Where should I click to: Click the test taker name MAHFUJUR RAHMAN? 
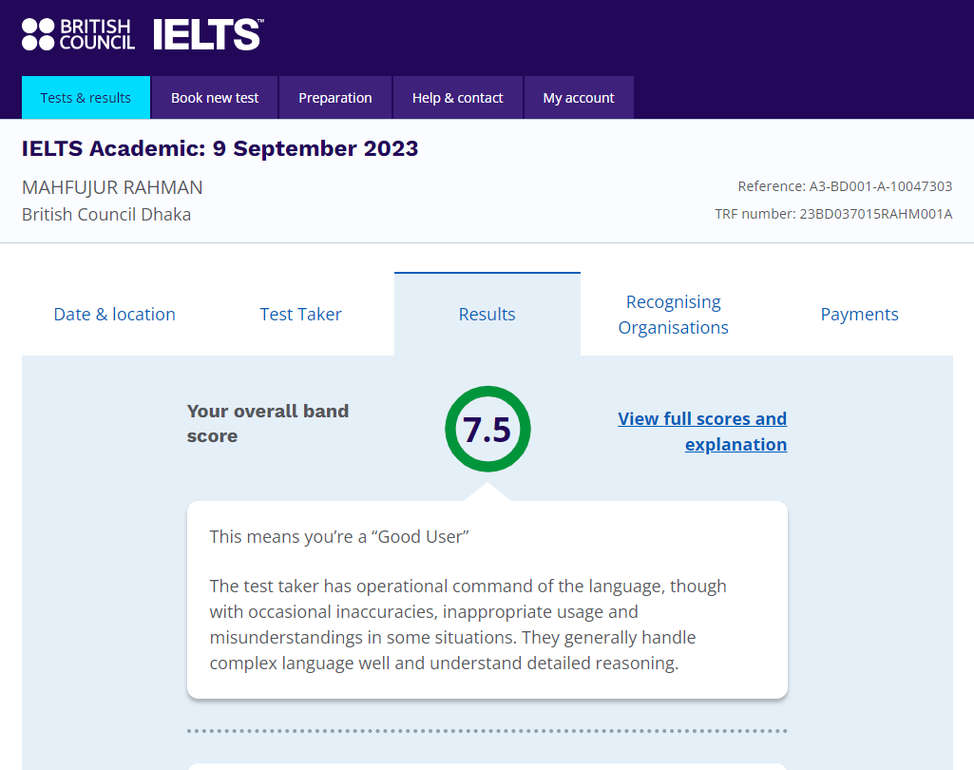pyautogui.click(x=112, y=187)
